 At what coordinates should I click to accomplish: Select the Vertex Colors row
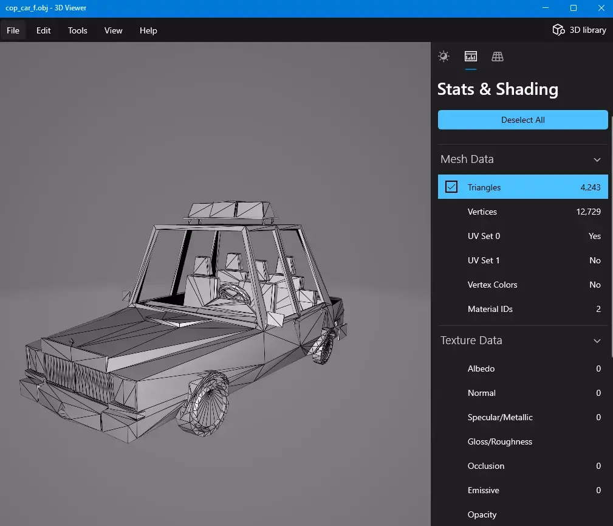(522, 285)
